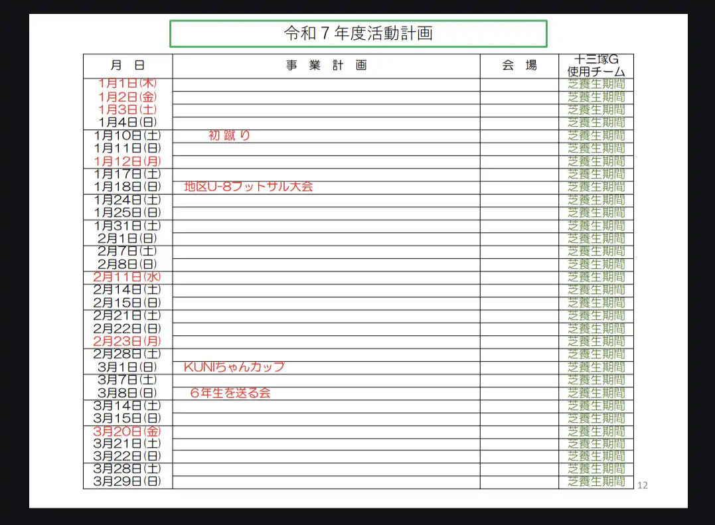The height and width of the screenshot is (525, 715).
Task: Click 芝養生期間 in the 1月18日 row
Action: pos(596,187)
